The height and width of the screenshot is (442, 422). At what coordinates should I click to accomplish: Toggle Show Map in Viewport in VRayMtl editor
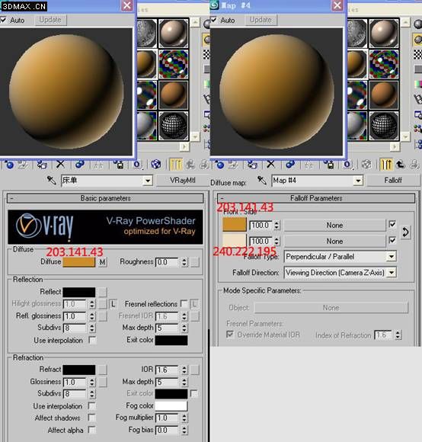[156, 165]
